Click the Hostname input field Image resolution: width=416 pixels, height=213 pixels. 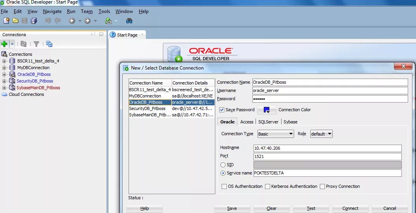click(327, 148)
